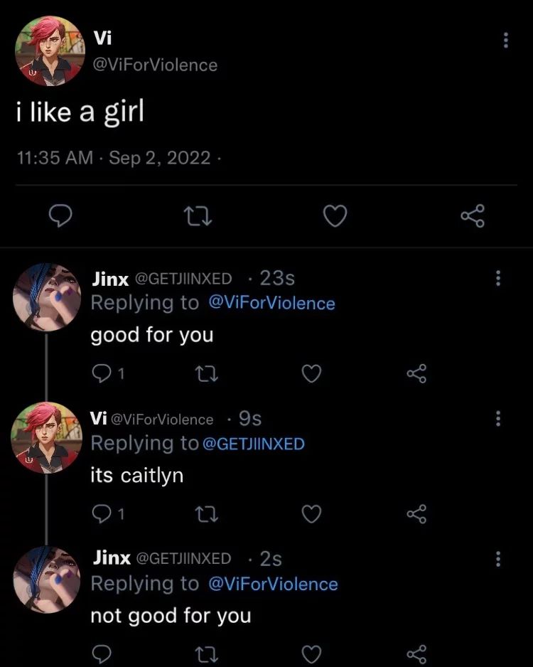Image resolution: width=533 pixels, height=667 pixels.
Task: Share Jinx's "good for you" reply
Action: pyautogui.click(x=416, y=373)
